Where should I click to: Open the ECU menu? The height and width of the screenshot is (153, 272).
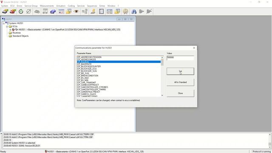click(x=12, y=6)
